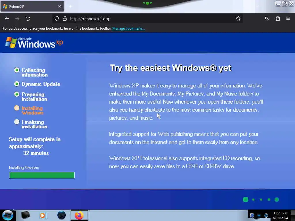Open the tracking protection shield icon
Screen dimensions: 295x221
click(x=57, y=19)
